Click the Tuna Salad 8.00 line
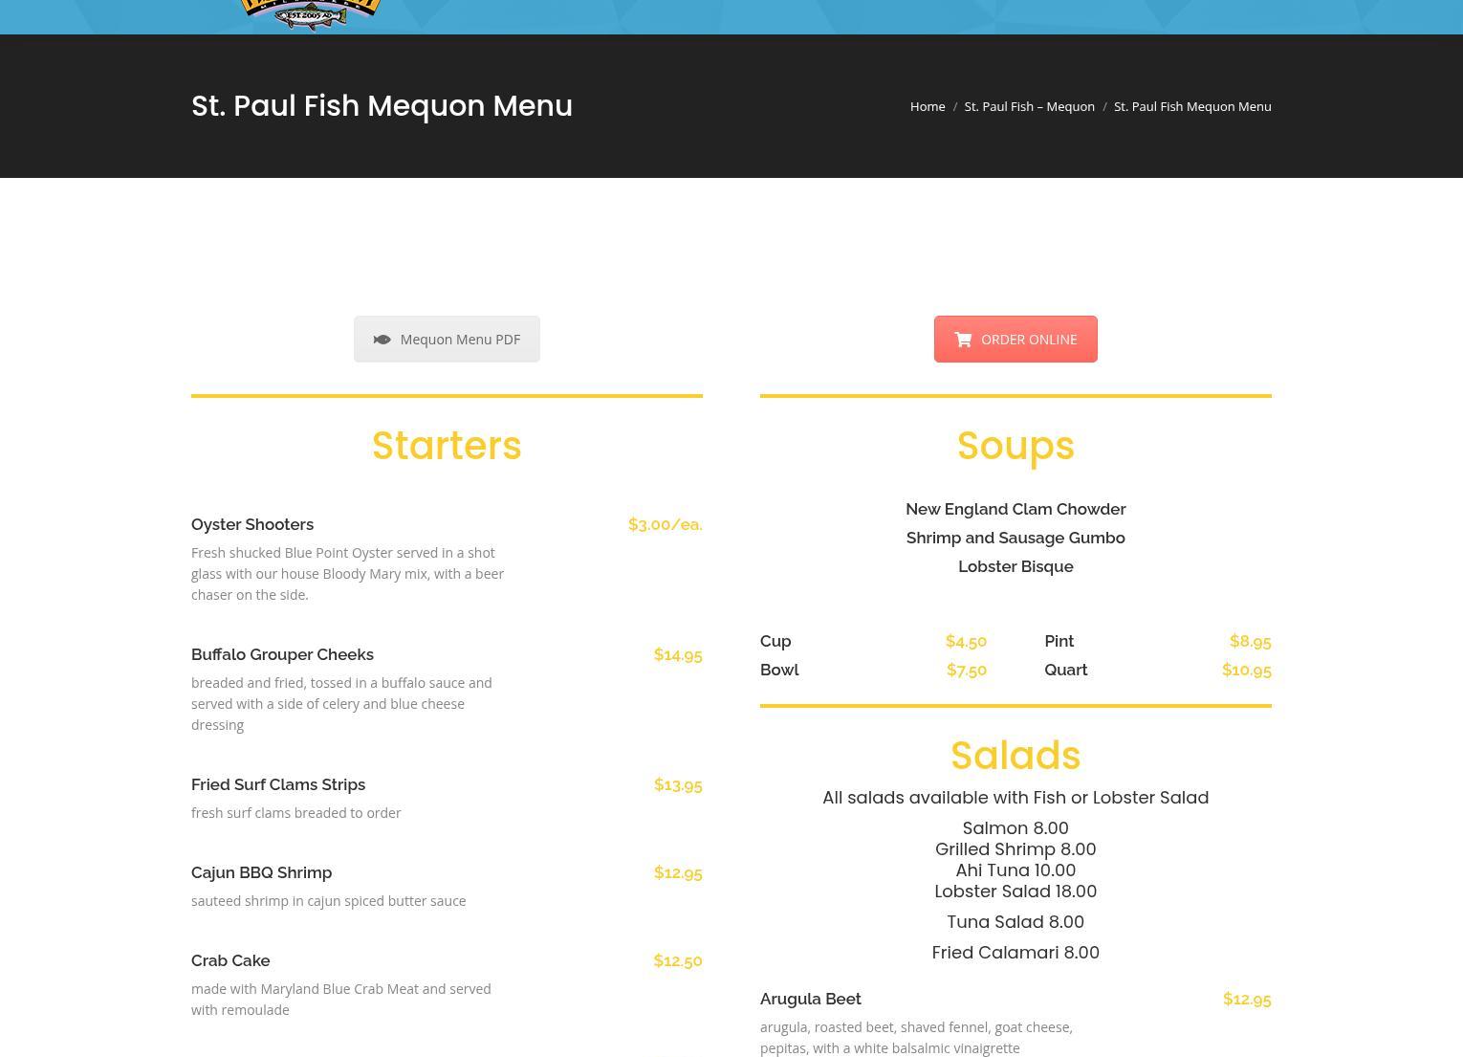 click(x=1015, y=922)
